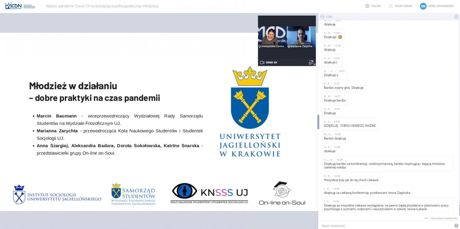Viewport: 460px width, 229px height.
Task: Click 'Marianna Zarychta' in the slide bullet list
Action: (57, 131)
